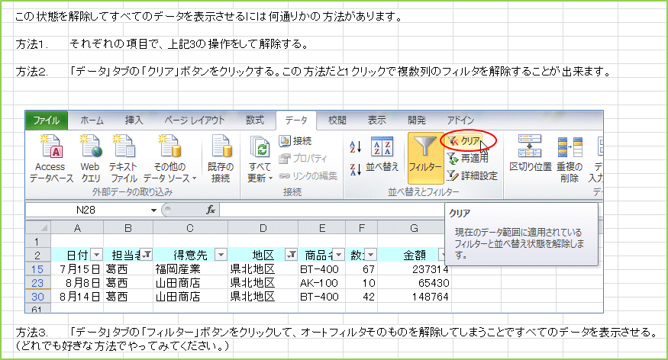Switch to Insert (挿入) tab

[134, 121]
